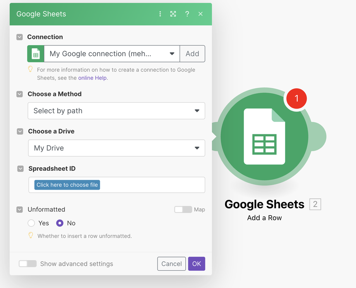Cancel the module configuration
Viewport: 356px width, 288px height.
click(x=171, y=264)
